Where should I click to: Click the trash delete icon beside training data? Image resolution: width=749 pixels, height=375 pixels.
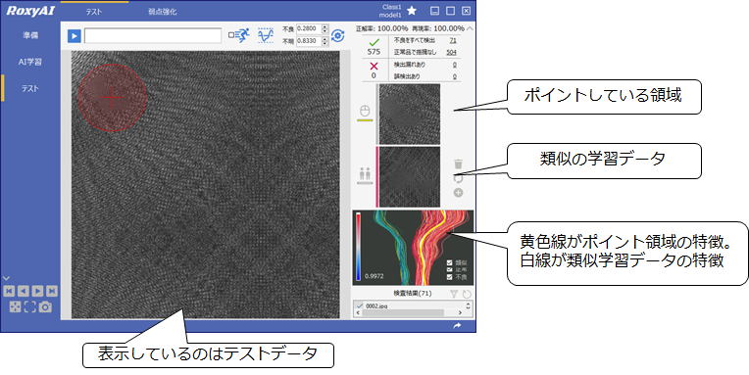tap(458, 164)
